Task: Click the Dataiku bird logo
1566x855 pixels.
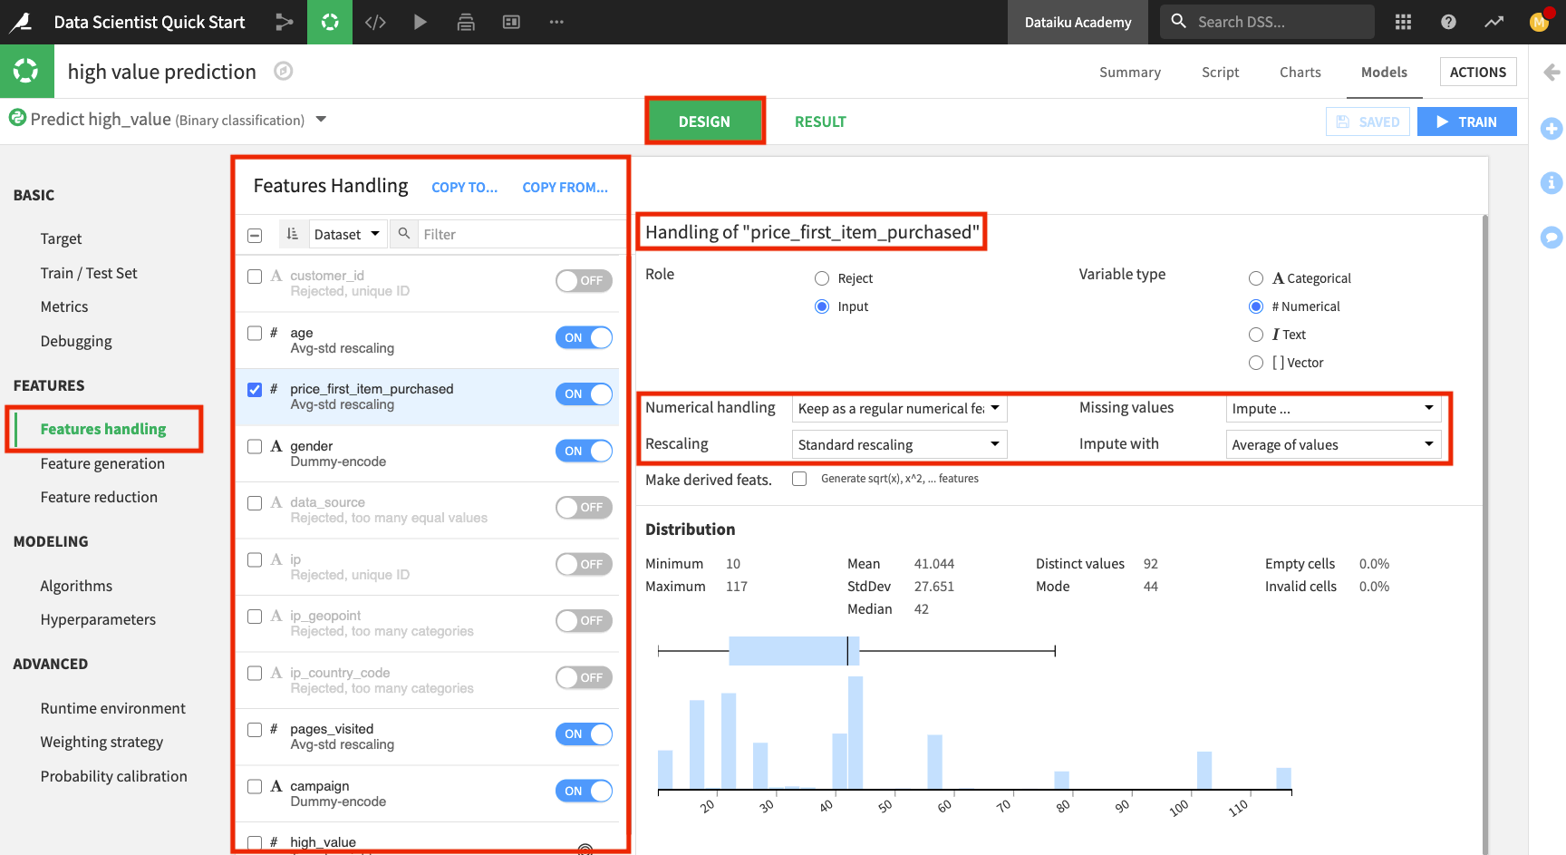Action: point(20,22)
